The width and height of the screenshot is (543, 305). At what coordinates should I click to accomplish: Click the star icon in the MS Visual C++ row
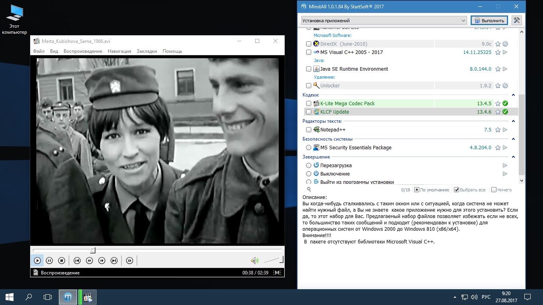click(498, 52)
